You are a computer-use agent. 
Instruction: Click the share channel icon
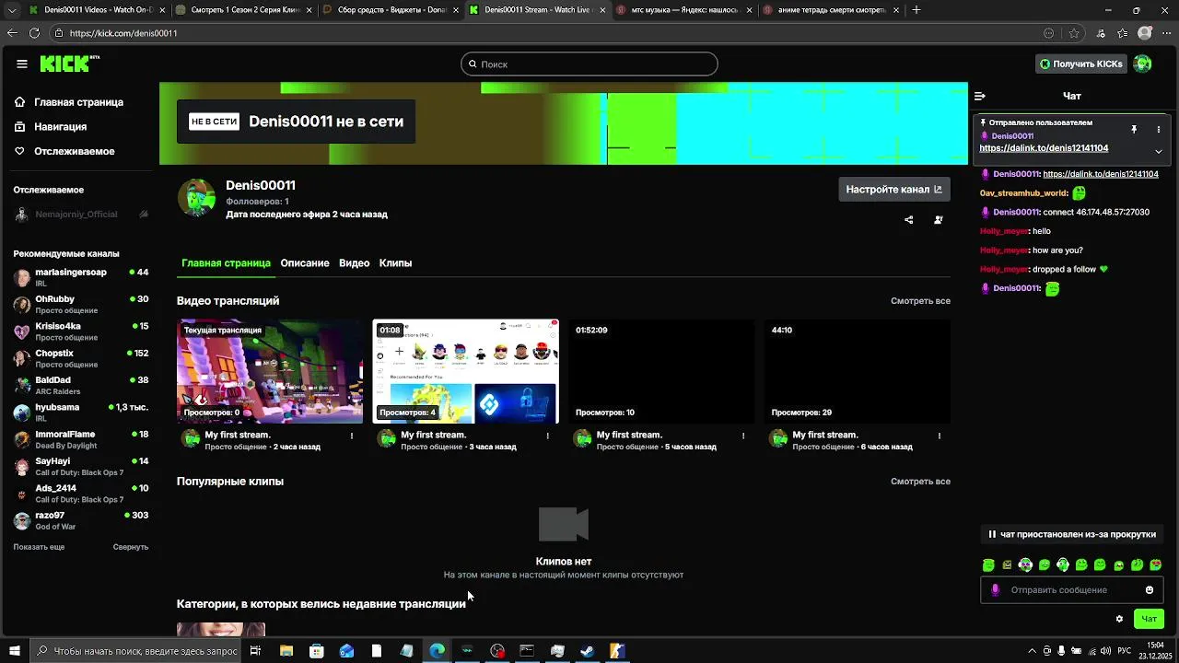click(909, 220)
